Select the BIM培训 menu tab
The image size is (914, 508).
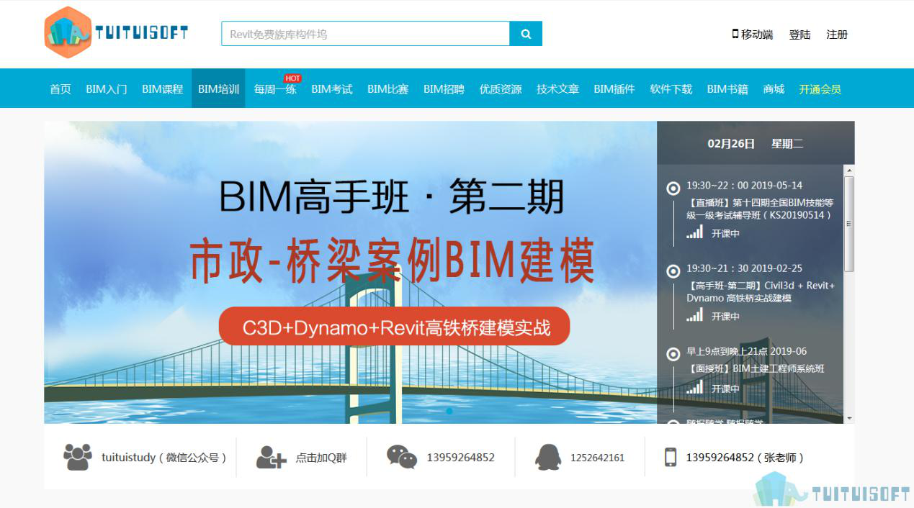coord(218,89)
